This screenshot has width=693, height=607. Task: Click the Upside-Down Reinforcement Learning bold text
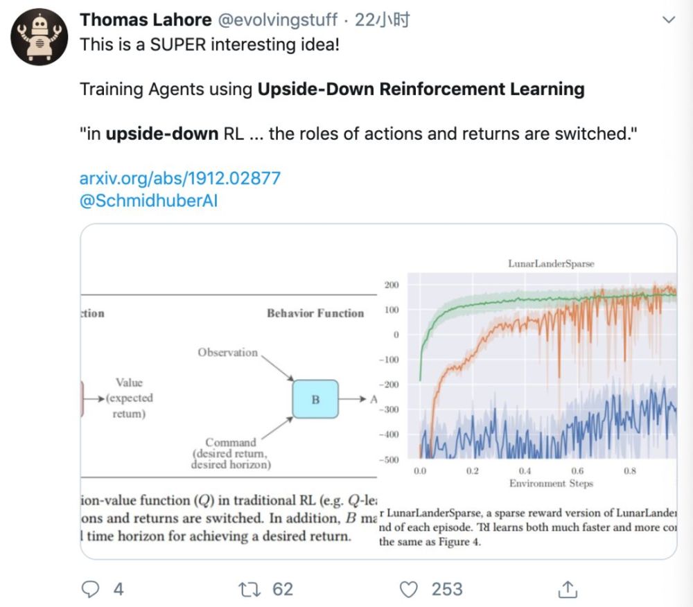[x=421, y=89]
